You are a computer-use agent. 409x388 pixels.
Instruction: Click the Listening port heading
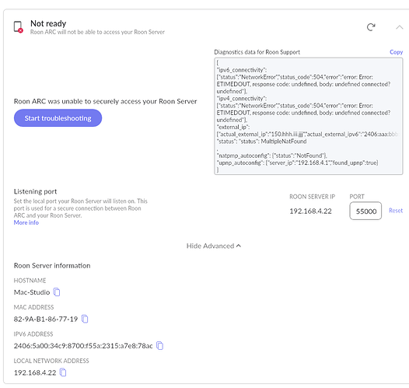[35, 191]
